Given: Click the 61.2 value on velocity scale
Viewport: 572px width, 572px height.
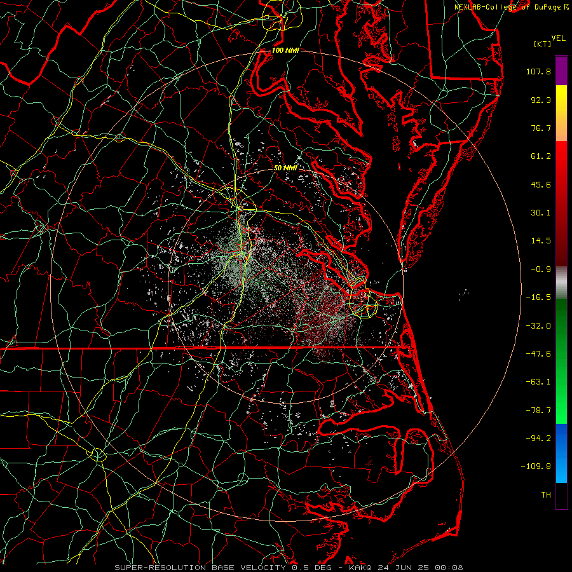Looking at the screenshot, I should [541, 156].
